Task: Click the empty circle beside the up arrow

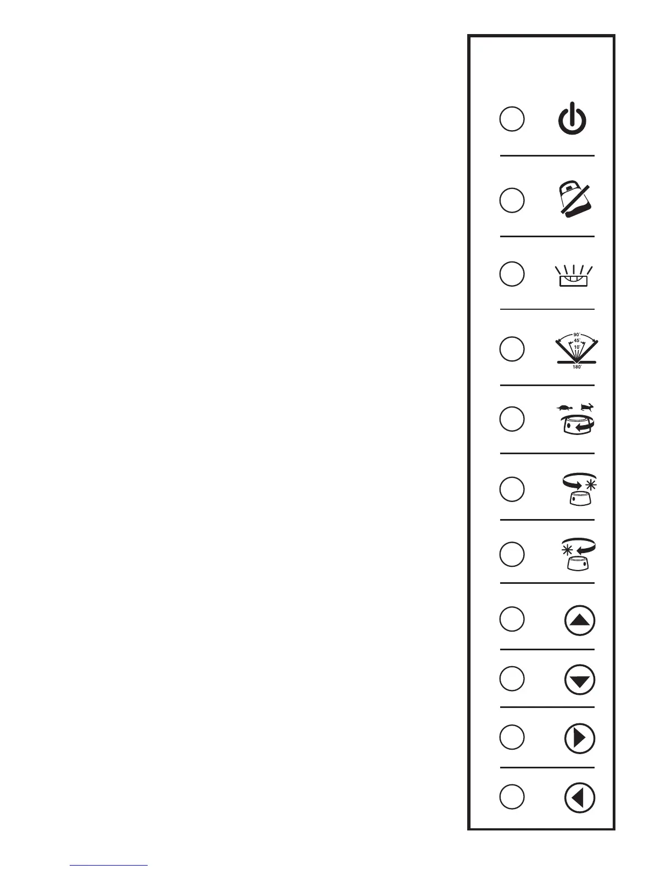Action: point(511,619)
